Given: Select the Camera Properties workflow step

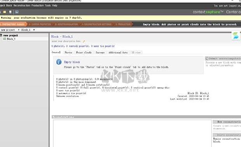Looking at the screenshot, I should click(40, 24).
